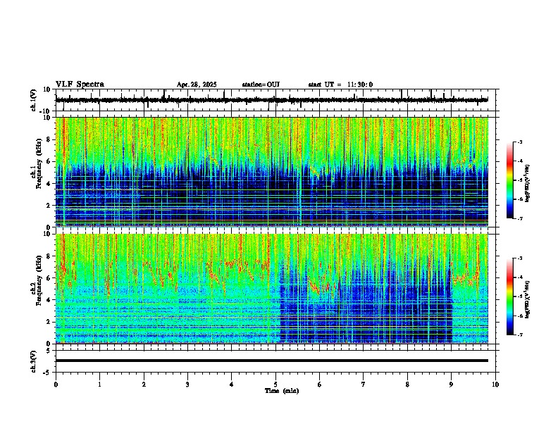
Task: Click the ch.2 color scale log(PSD) unit label
Action: coord(528,299)
